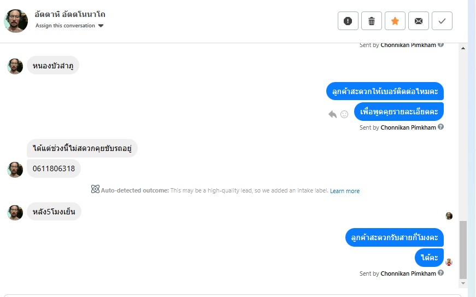Open emoji reaction picker beside the message
This screenshot has width=476, height=297.
[344, 114]
